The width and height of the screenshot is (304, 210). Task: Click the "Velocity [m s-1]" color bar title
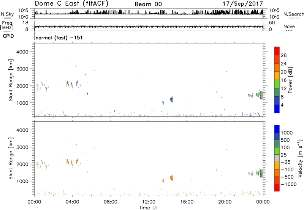[300, 158]
